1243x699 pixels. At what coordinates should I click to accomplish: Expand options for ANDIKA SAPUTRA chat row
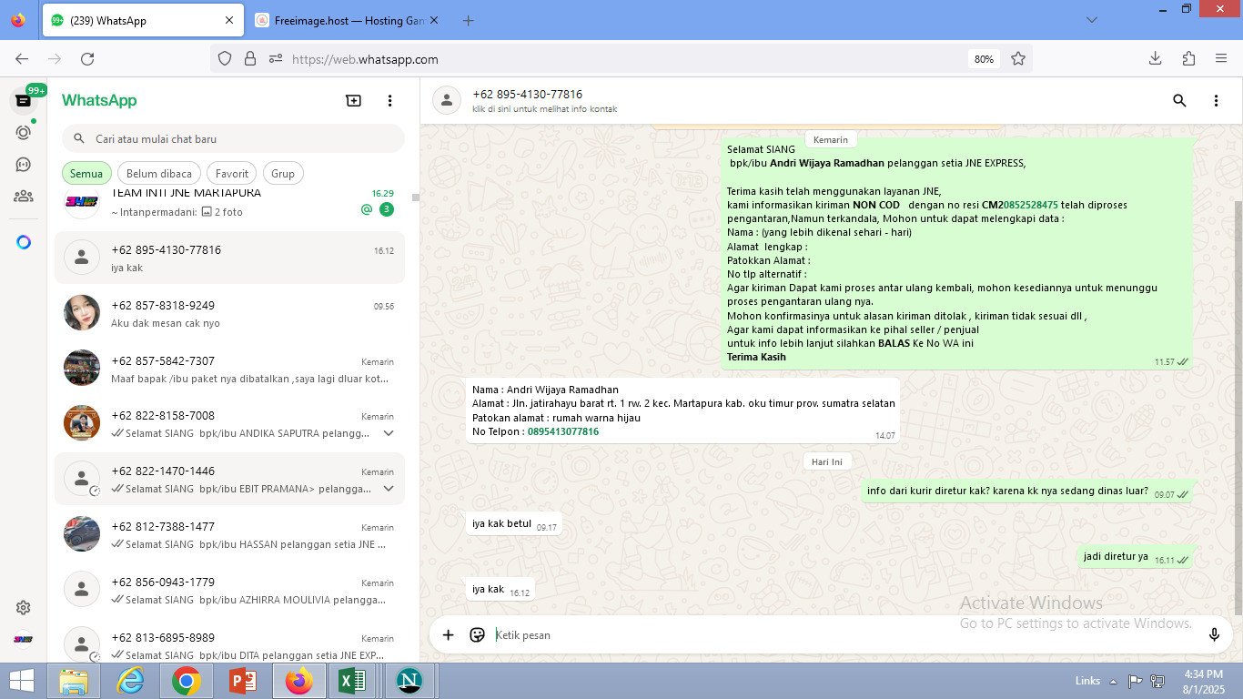(389, 434)
